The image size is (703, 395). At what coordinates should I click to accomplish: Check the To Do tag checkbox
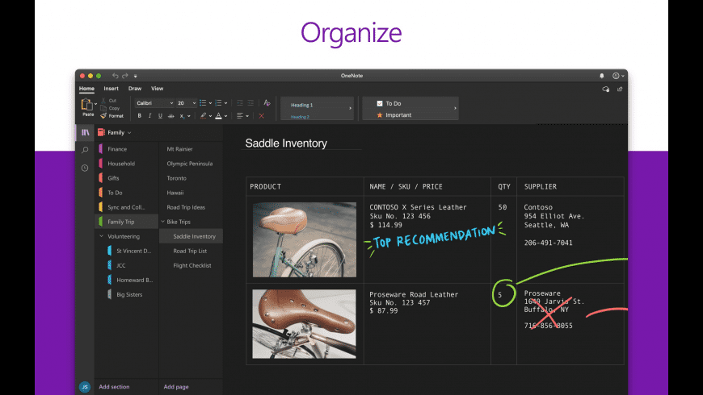point(380,103)
